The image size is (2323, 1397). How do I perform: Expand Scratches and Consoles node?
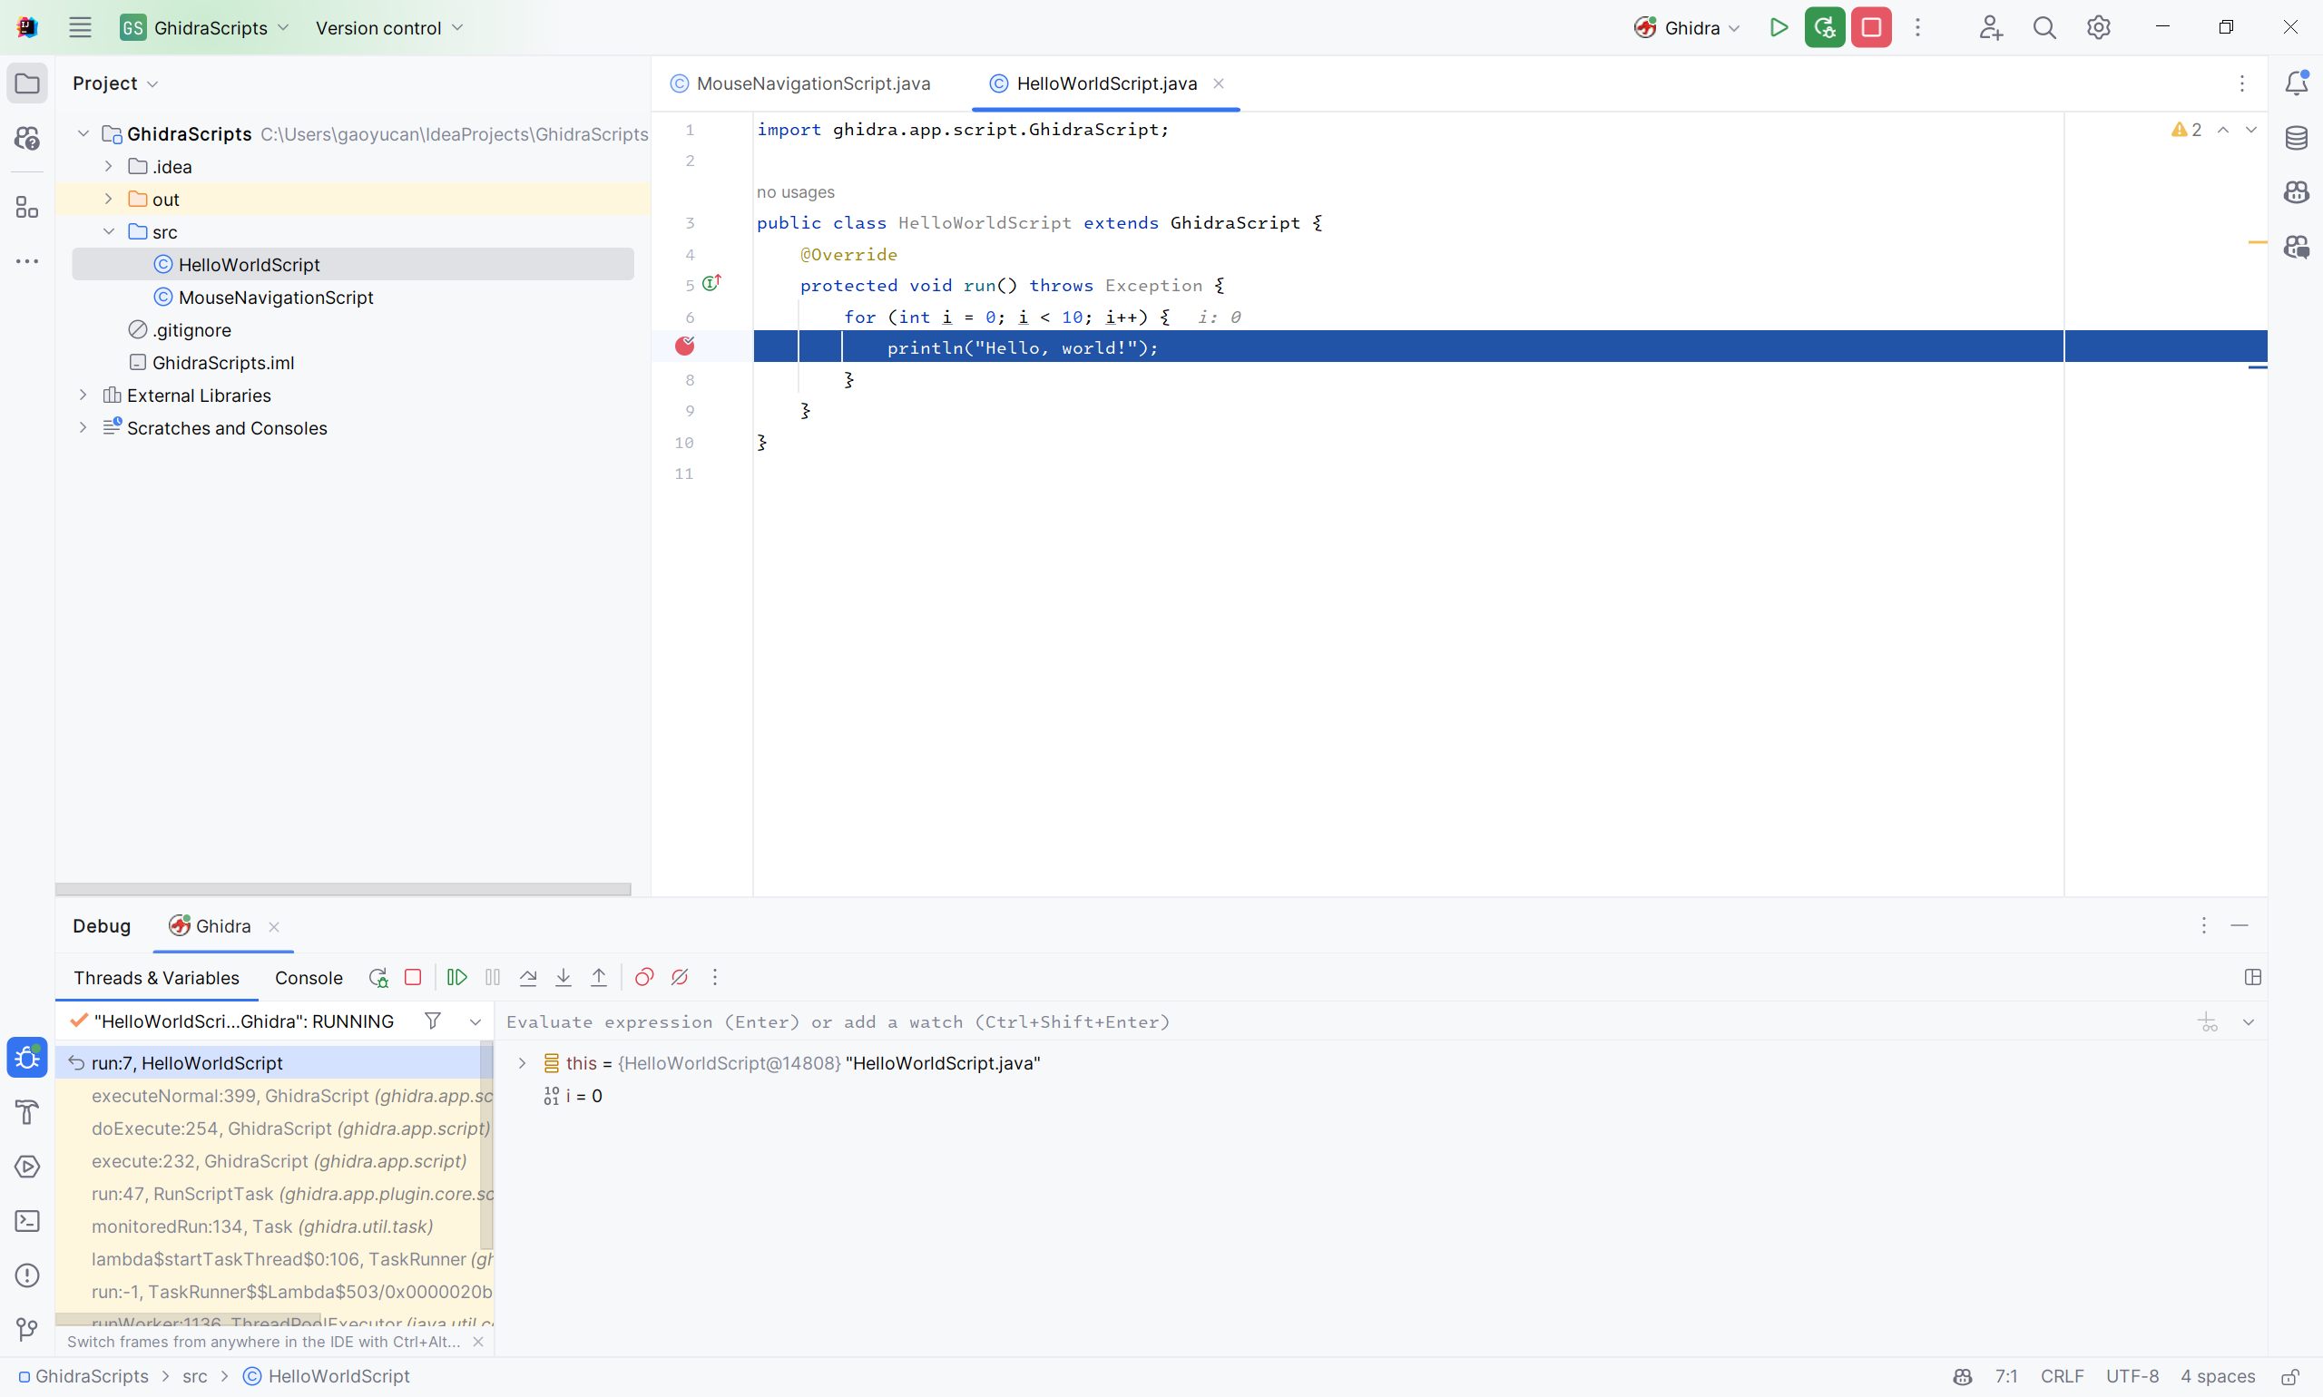(x=83, y=427)
